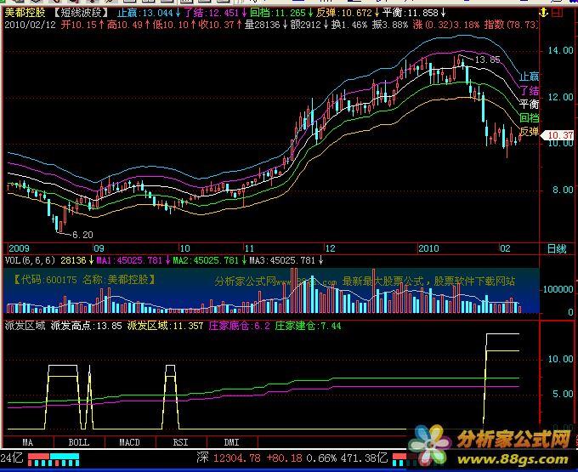The width and height of the screenshot is (578, 472).
Task: Select the BOLL indicator tab
Action: point(78,442)
